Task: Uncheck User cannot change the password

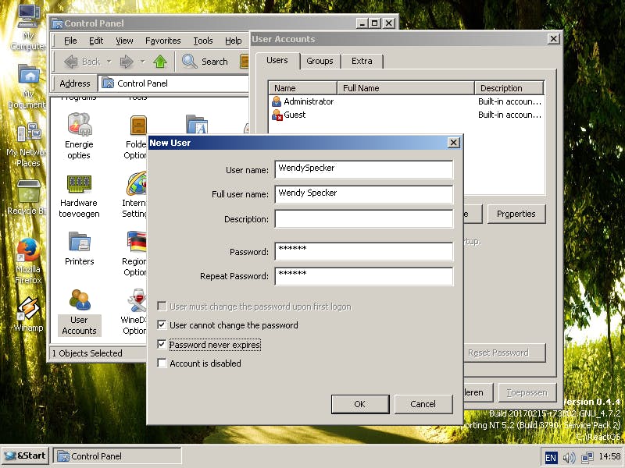Action: tap(162, 325)
